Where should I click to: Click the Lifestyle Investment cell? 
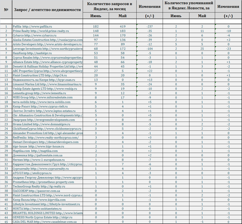coord(47,204)
